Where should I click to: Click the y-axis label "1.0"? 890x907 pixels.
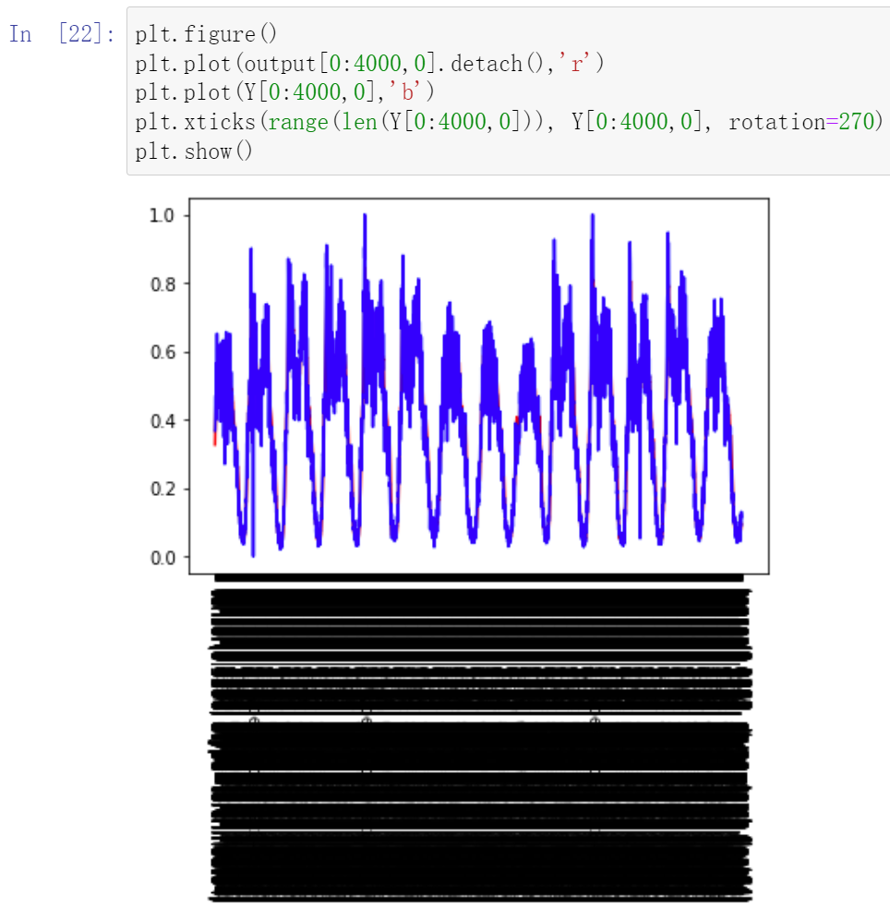pos(162,214)
